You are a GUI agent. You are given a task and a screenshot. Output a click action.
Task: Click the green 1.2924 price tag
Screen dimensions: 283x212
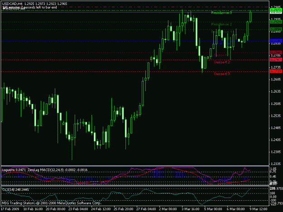click(x=276, y=22)
